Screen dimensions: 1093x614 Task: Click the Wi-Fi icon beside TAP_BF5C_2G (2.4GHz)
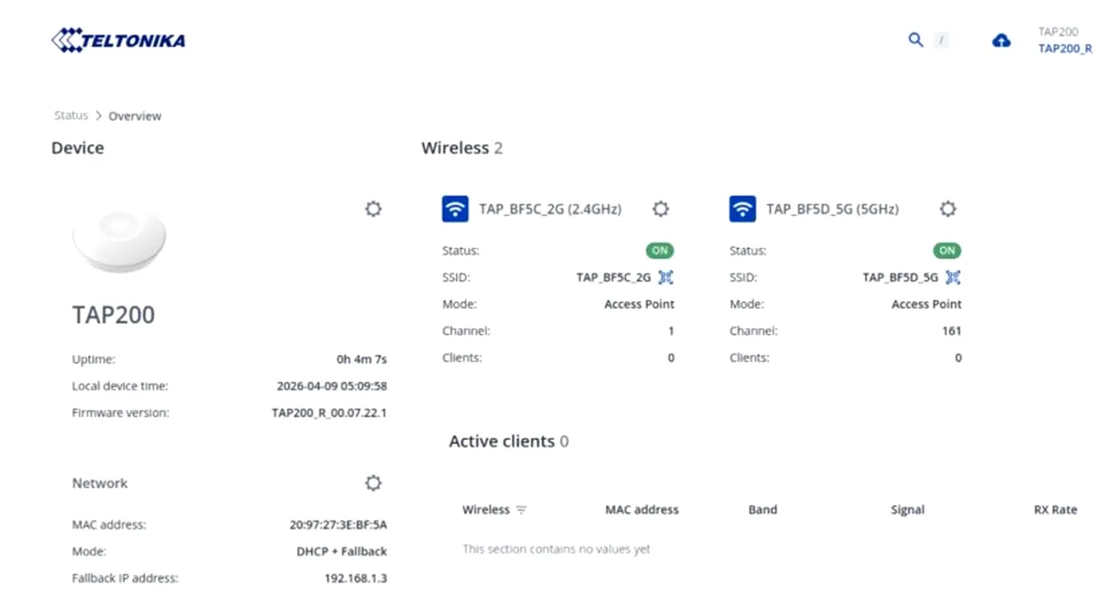pyautogui.click(x=455, y=209)
